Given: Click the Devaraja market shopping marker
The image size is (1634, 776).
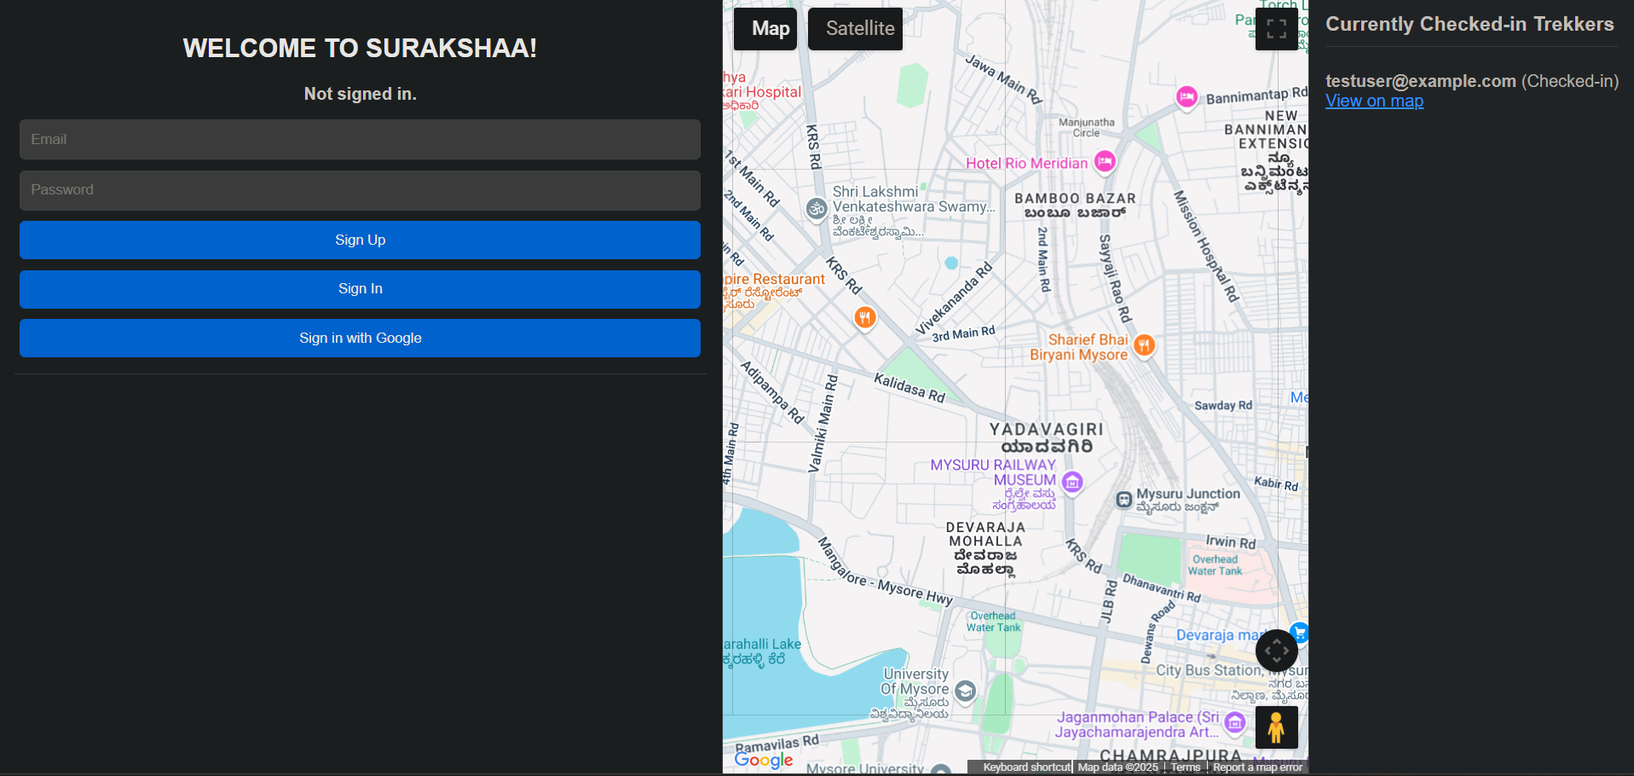Looking at the screenshot, I should tap(1299, 633).
